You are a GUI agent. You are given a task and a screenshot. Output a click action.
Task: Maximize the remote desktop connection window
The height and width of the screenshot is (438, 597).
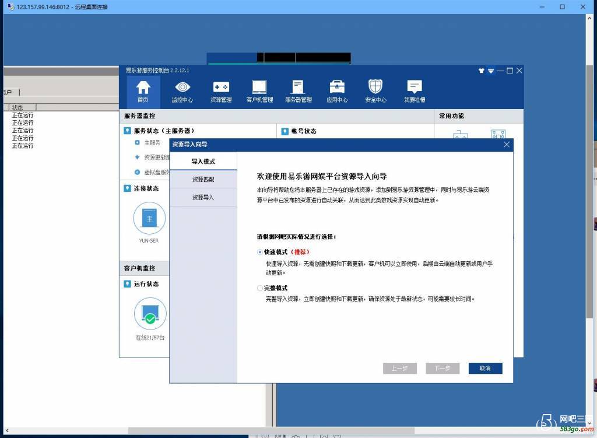[563, 7]
